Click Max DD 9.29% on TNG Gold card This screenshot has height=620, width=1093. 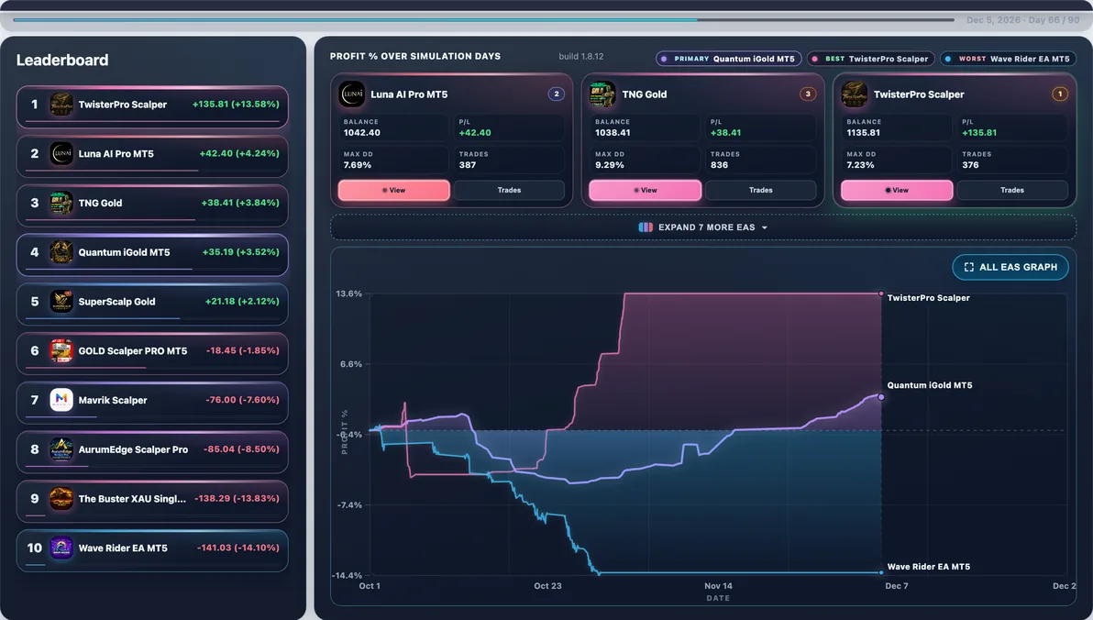click(x=609, y=165)
